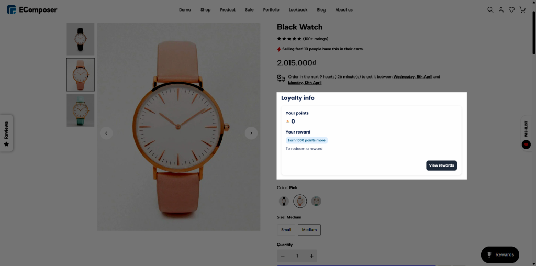Image resolution: width=536 pixels, height=266 pixels.
Task: Open the Portfolio menu item
Action: [x=271, y=10]
